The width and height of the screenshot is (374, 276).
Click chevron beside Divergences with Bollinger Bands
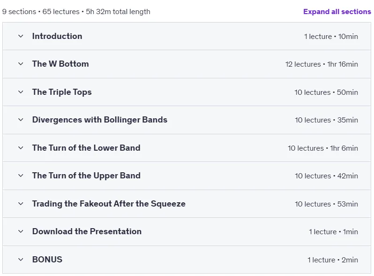click(21, 120)
